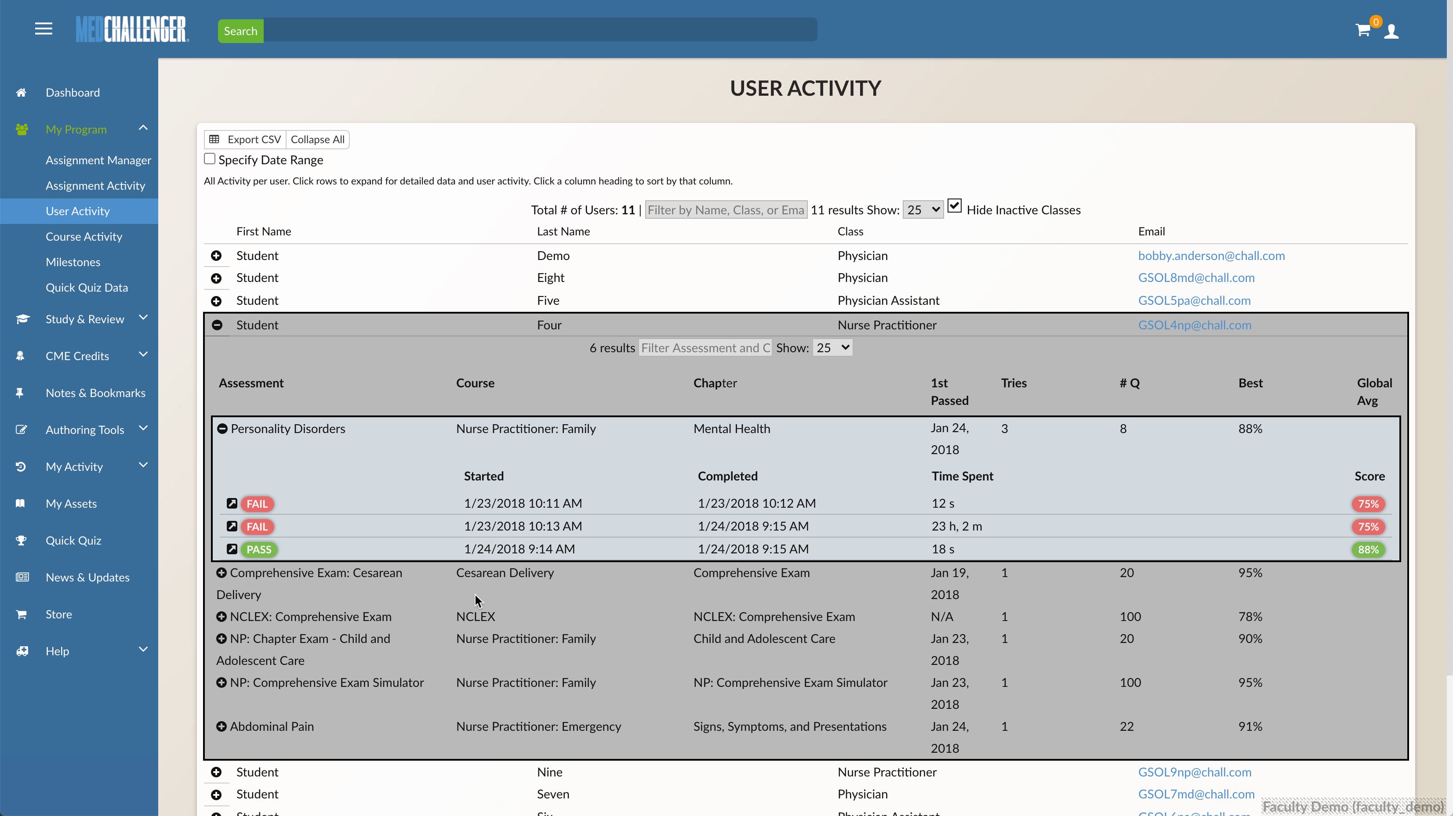
Task: Go to Assignment Manager page
Action: point(98,160)
